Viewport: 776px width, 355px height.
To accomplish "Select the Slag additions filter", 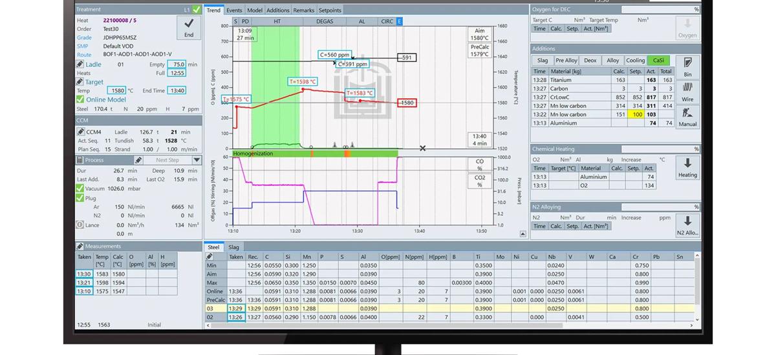I will [x=543, y=61].
